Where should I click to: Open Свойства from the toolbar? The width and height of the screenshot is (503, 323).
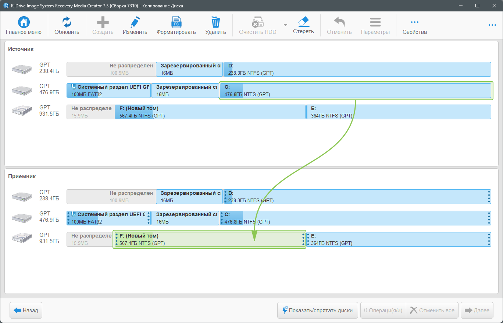(414, 23)
